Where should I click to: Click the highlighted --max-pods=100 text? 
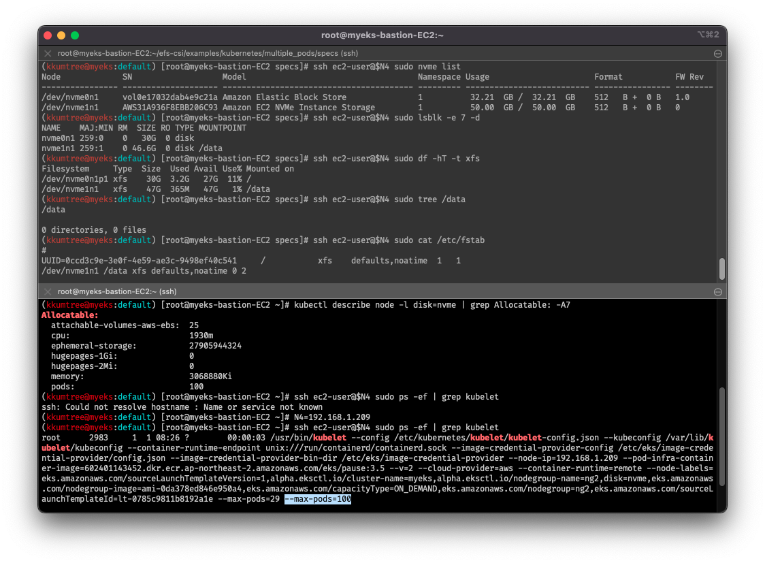tap(318, 498)
